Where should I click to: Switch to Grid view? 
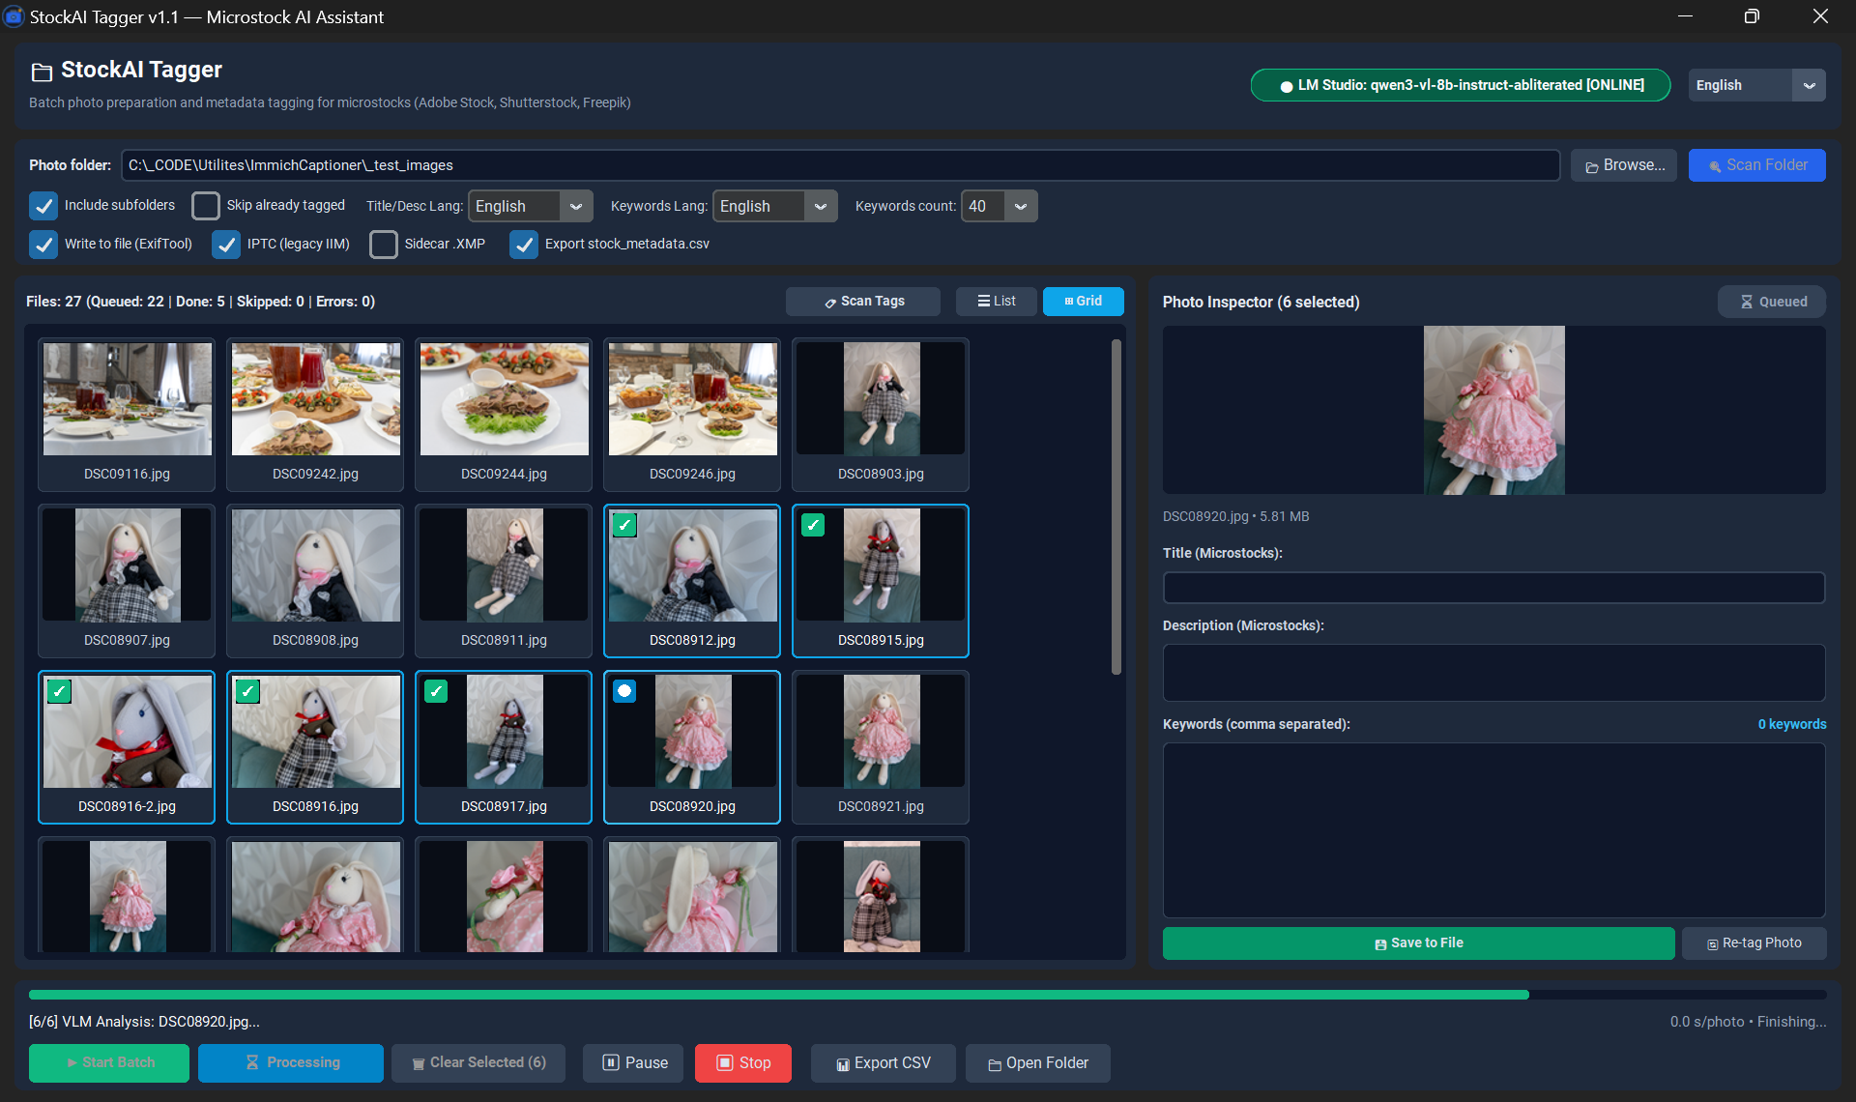click(1084, 302)
